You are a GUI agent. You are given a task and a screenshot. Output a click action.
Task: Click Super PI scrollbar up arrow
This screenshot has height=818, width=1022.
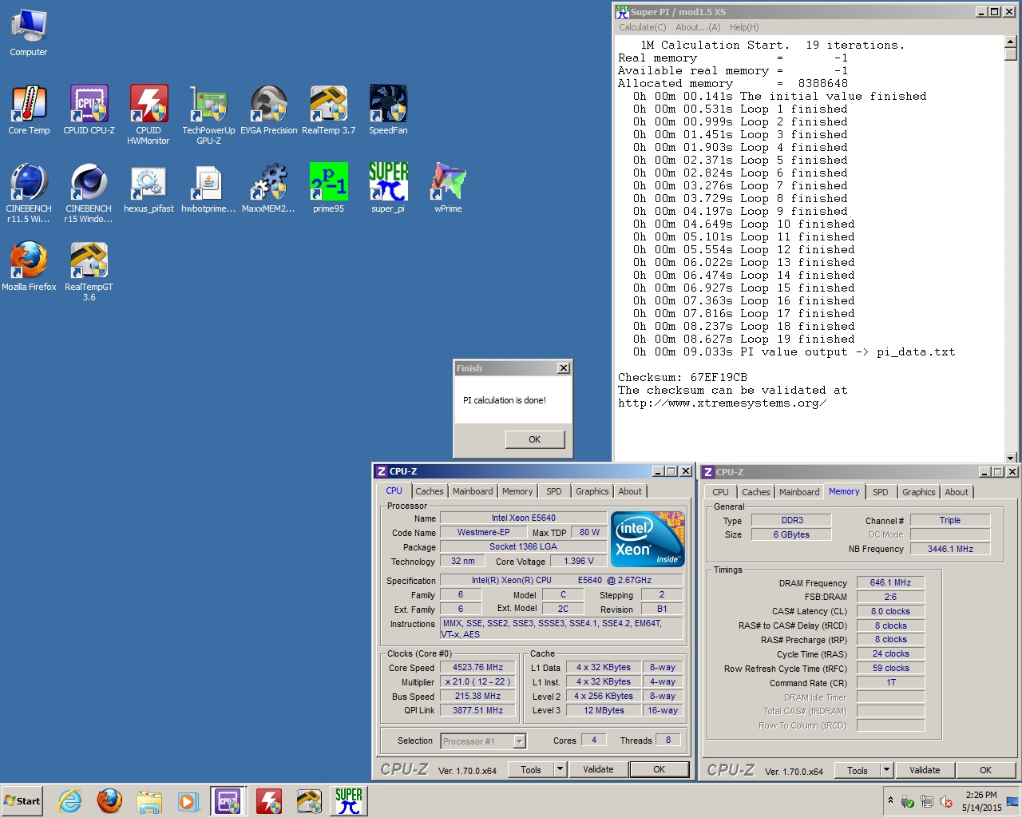point(1011,42)
